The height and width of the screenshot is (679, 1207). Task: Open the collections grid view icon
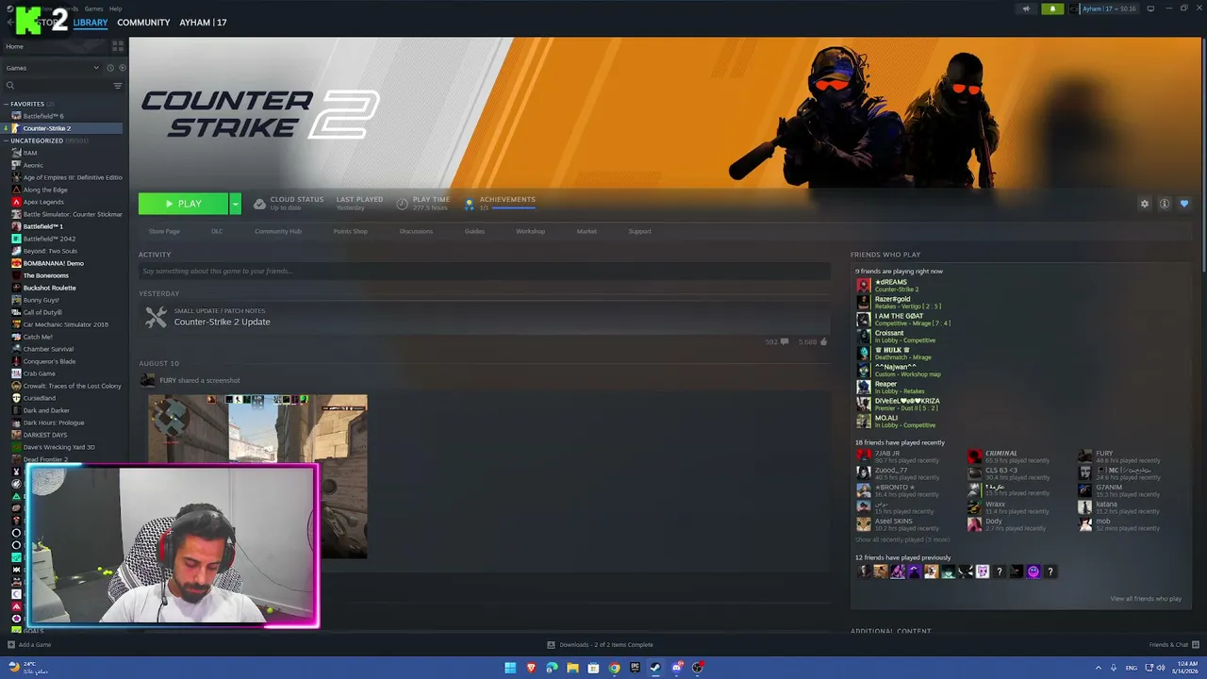tap(118, 45)
